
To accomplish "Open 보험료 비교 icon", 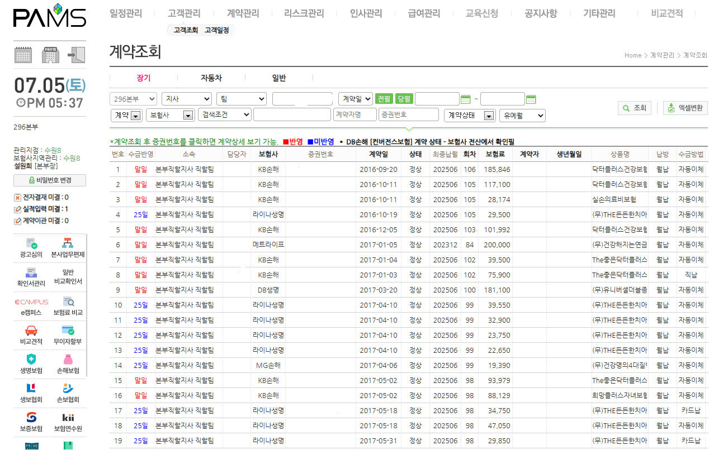I will pos(68,302).
